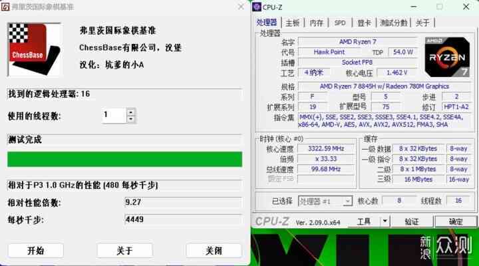Close the CPU-Z window
The height and width of the screenshot is (266, 479).
pyautogui.click(x=466, y=7)
